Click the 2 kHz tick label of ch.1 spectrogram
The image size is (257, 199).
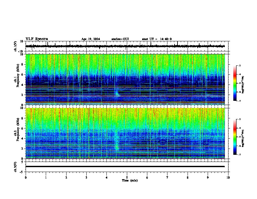[22, 95]
